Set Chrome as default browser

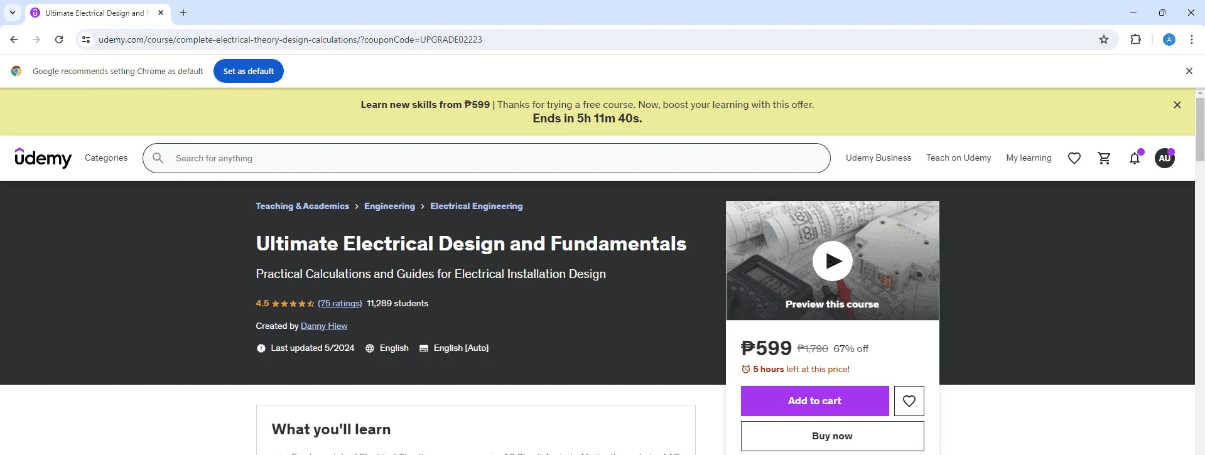point(249,71)
